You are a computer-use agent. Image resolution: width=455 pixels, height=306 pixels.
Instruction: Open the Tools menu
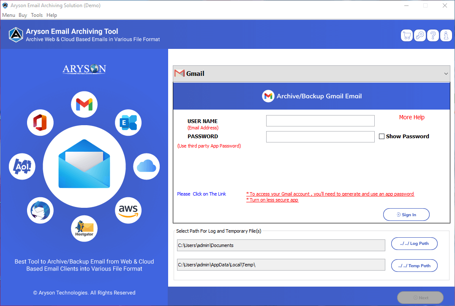[x=37, y=15]
